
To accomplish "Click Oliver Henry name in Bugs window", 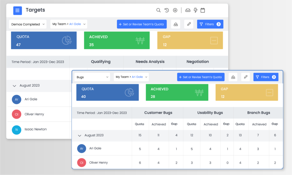I will (x=98, y=162).
